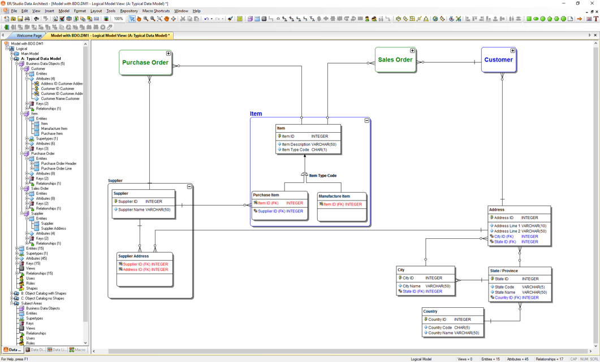This screenshot has width=600, height=362.
Task: Click the green book Repository icon
Action: 7,27
